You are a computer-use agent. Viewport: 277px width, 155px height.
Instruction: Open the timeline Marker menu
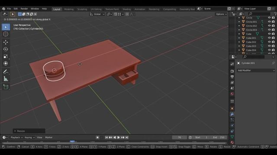point(48,137)
